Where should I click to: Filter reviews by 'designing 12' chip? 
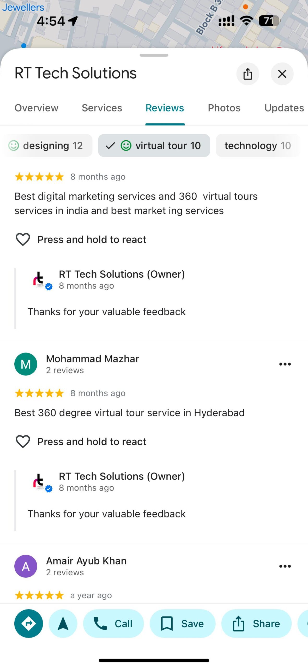tap(46, 146)
